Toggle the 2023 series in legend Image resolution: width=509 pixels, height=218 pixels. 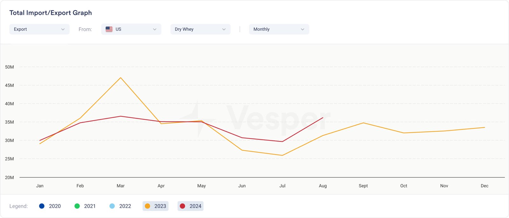pyautogui.click(x=156, y=206)
